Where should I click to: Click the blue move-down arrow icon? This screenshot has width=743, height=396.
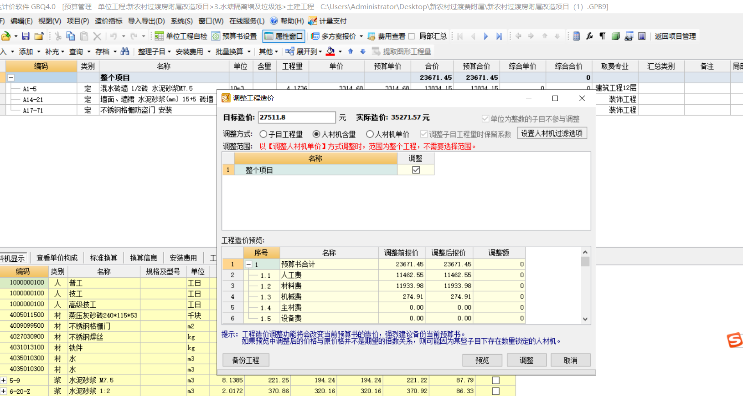click(363, 51)
